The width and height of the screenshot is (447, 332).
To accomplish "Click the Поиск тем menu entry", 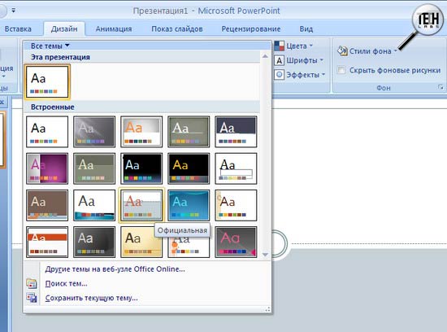I will click(66, 283).
